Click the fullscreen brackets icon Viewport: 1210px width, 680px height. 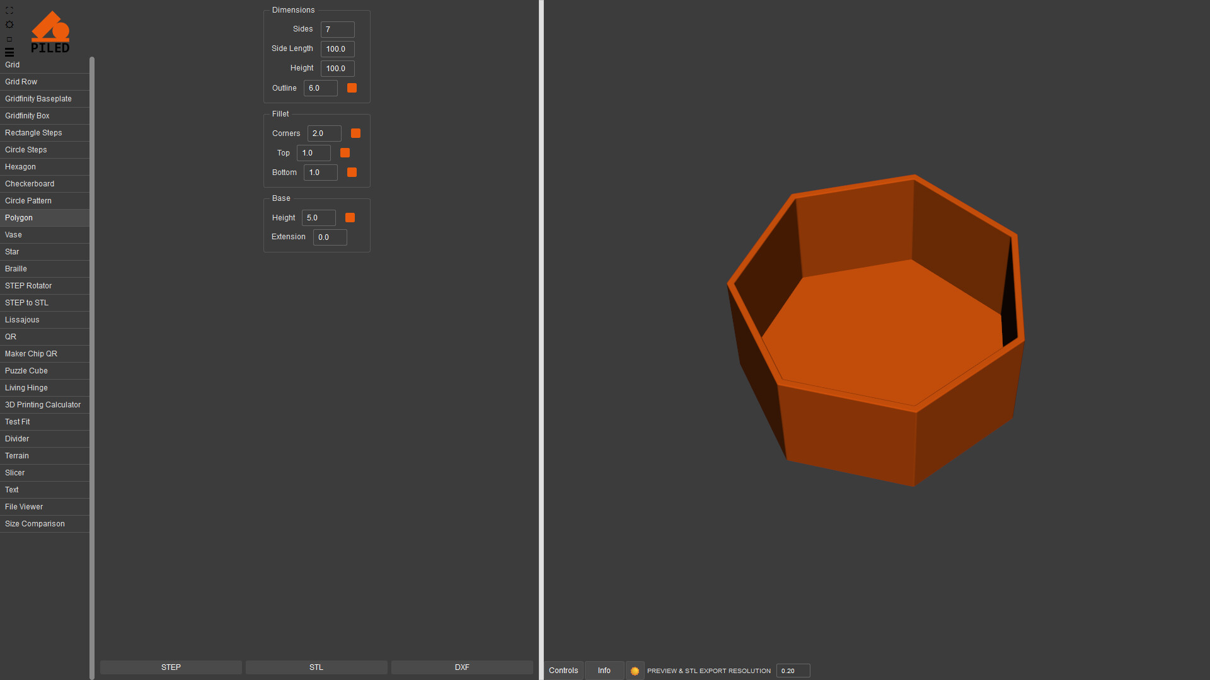tap(9, 11)
